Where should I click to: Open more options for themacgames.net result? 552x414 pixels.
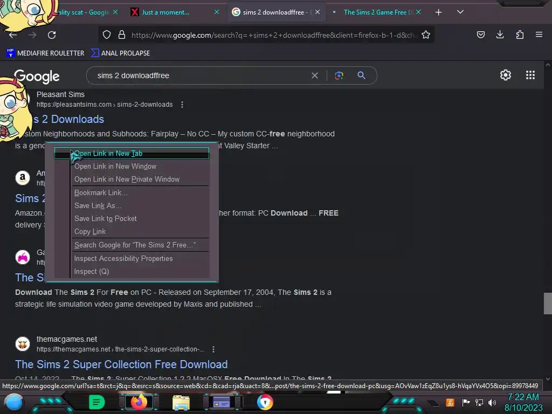[x=213, y=349]
